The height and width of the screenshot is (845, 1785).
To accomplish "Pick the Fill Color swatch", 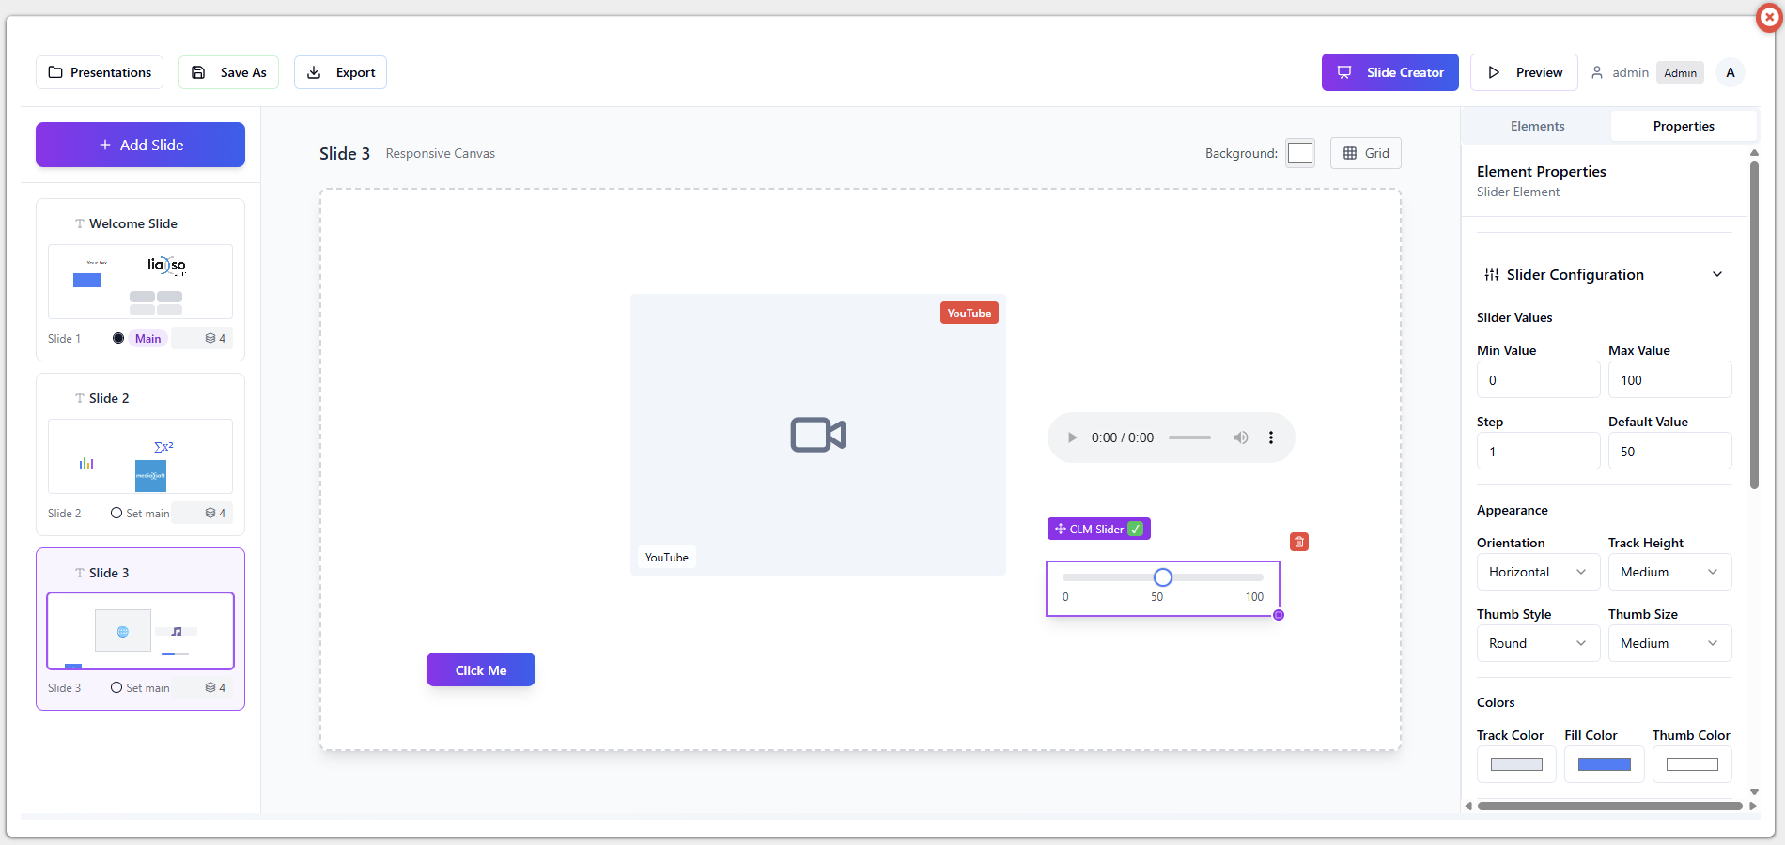I will point(1604,764).
